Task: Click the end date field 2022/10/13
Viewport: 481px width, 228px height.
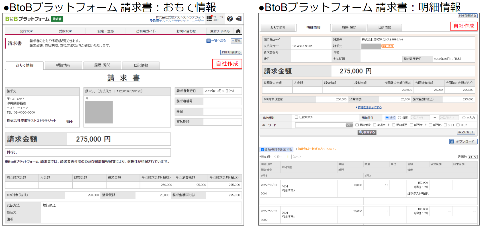Action: (449, 118)
